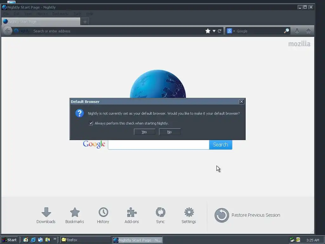Image resolution: width=325 pixels, height=244 pixels.
Task: Open Settings from start page launcher
Action: tap(189, 215)
